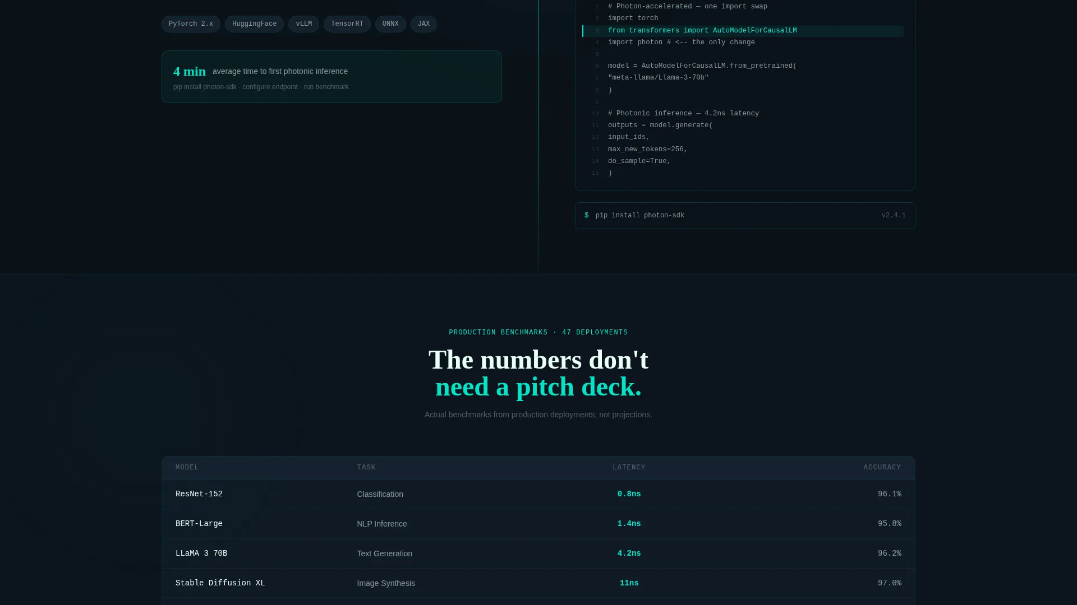Click the 'NLP Inference' task cell
The image size is (1077, 605).
382,524
